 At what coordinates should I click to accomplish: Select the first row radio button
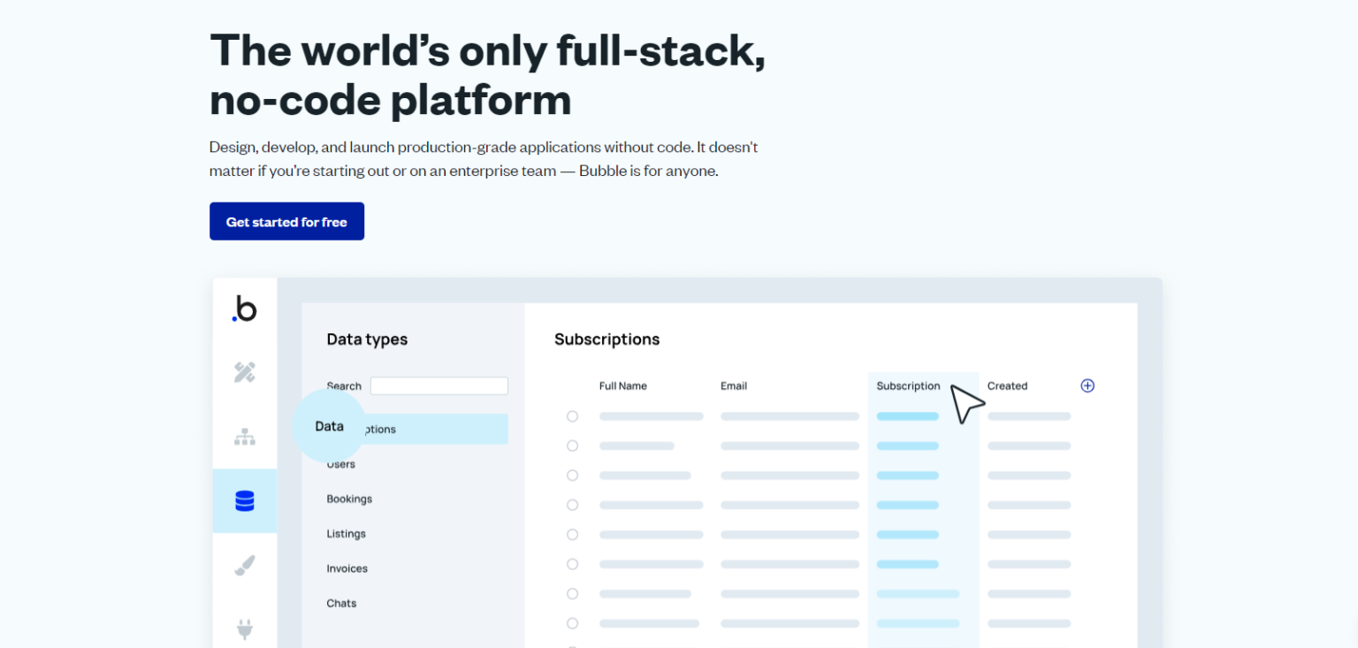[572, 415]
